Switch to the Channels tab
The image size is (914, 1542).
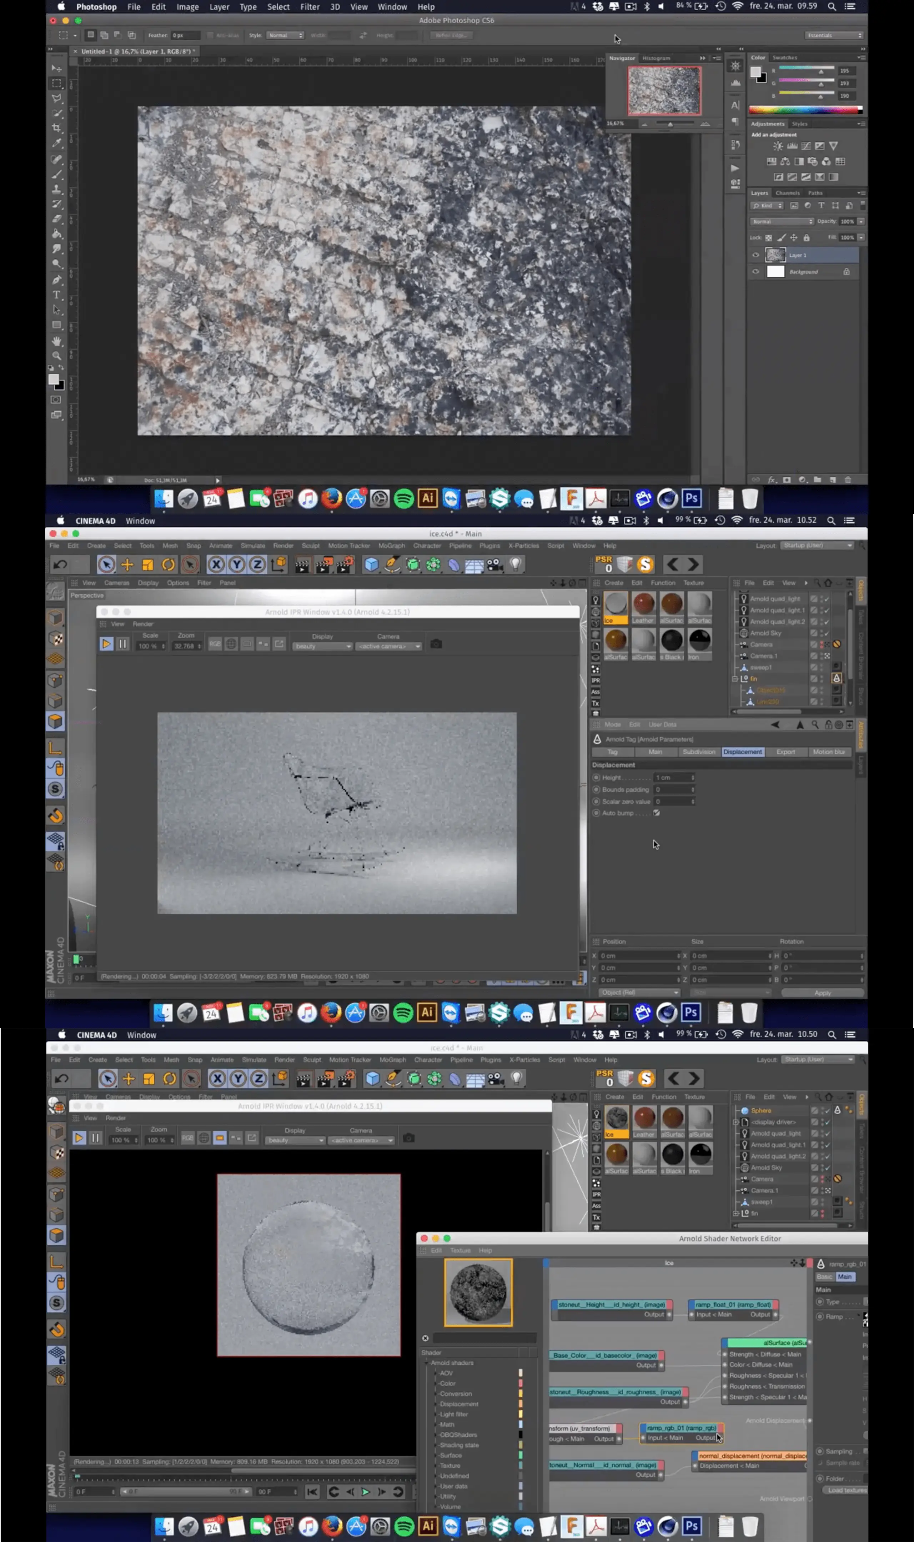(788, 193)
